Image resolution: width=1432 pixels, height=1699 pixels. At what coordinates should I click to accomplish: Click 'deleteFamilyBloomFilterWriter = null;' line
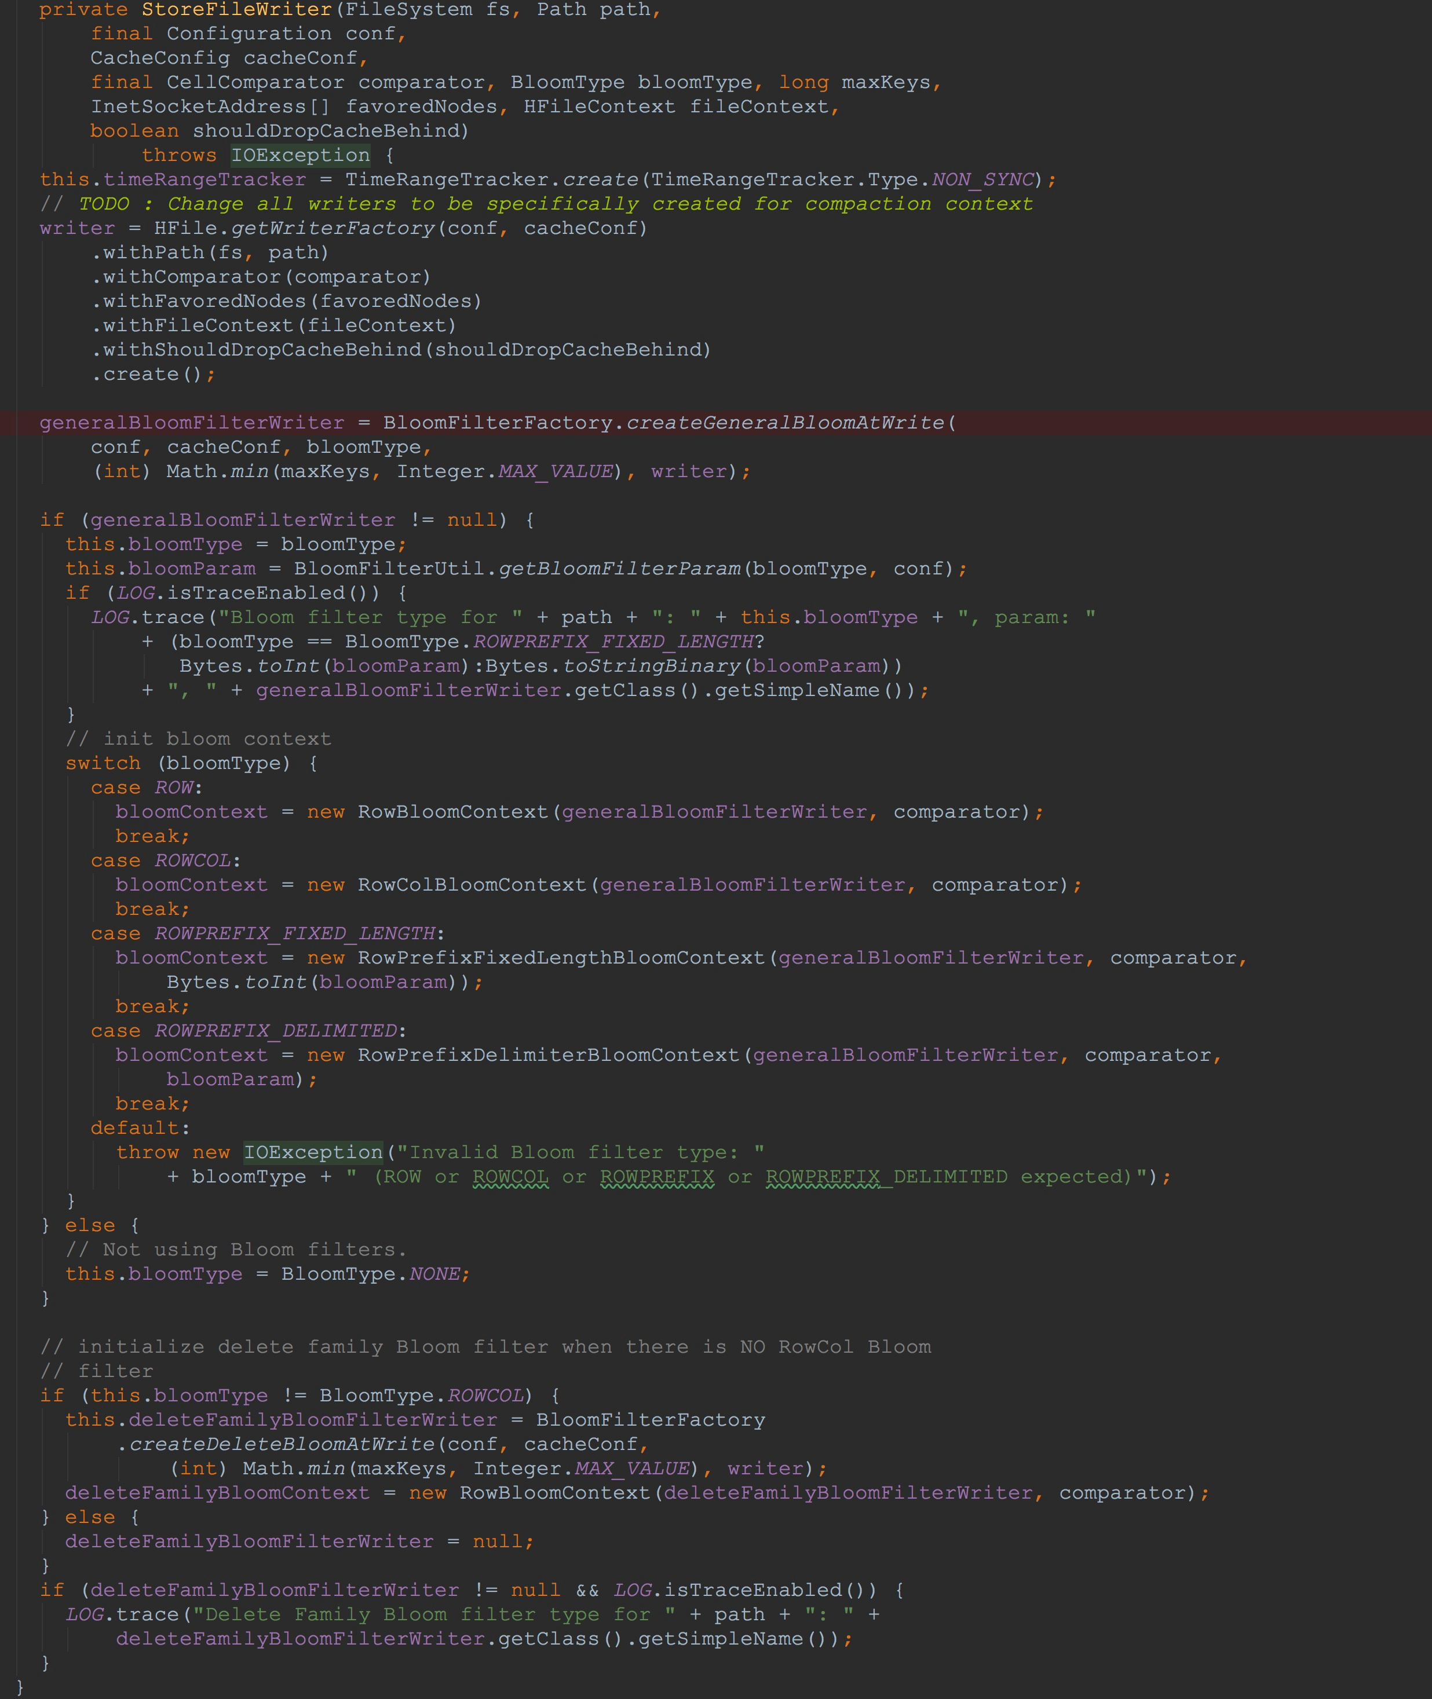301,1543
